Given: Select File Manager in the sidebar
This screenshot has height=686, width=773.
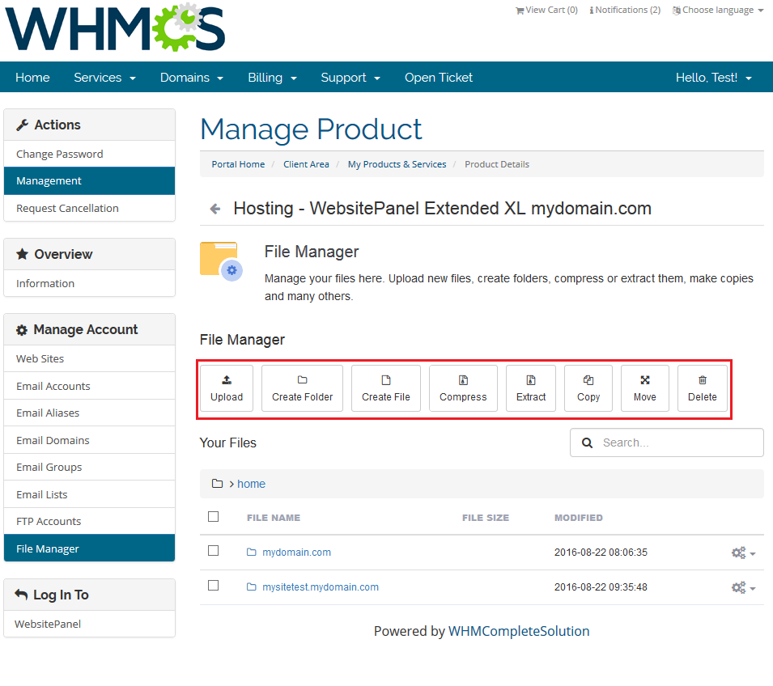Looking at the screenshot, I should pos(89,548).
